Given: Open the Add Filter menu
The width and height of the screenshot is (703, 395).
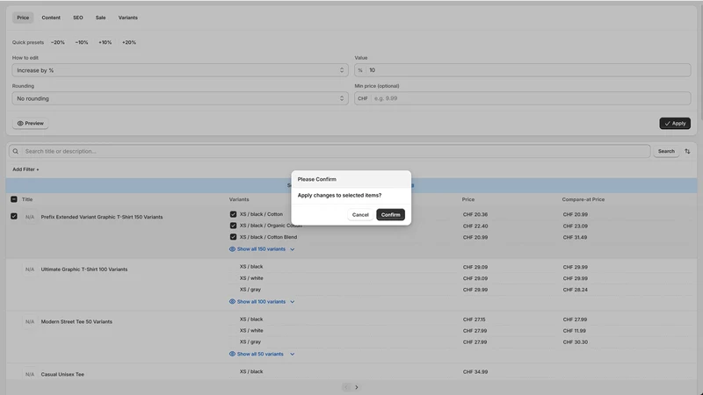Looking at the screenshot, I should pos(25,169).
